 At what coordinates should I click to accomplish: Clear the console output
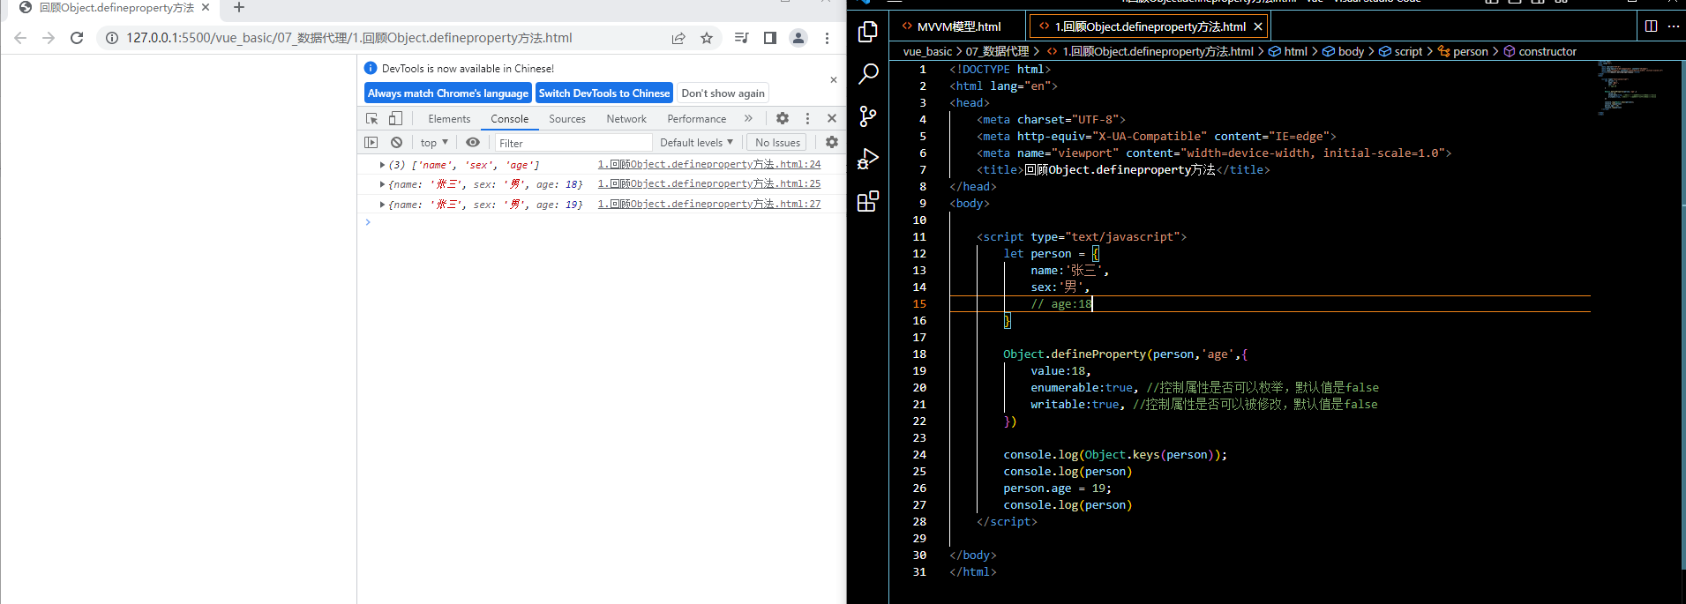tap(397, 142)
